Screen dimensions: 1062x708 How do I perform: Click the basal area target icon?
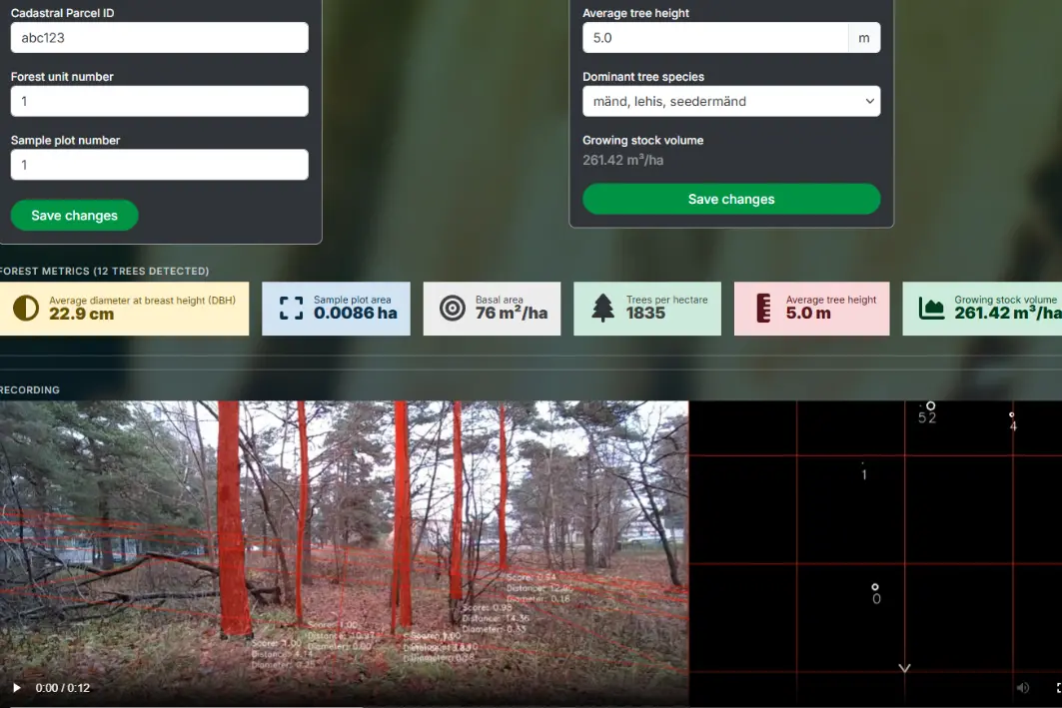[x=453, y=309]
